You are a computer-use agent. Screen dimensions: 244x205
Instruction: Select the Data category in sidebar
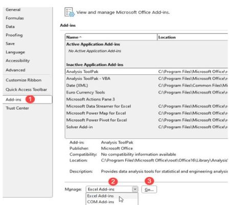10,27
